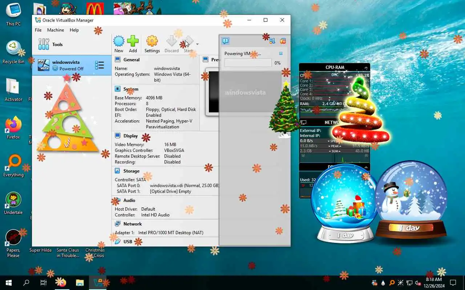
Task: Click the PEAK down arrow
Action: point(329,146)
